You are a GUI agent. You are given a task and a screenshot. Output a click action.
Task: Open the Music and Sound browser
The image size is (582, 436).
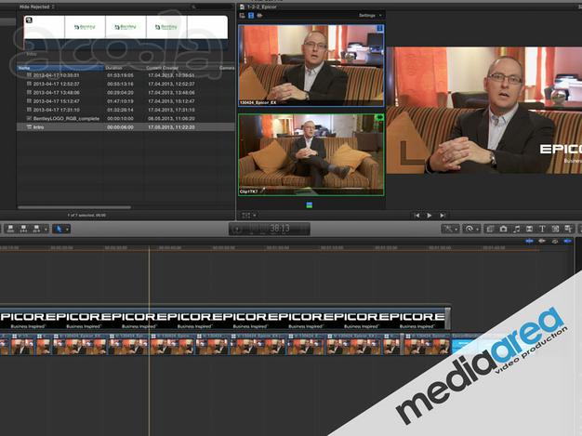pyautogui.click(x=516, y=229)
